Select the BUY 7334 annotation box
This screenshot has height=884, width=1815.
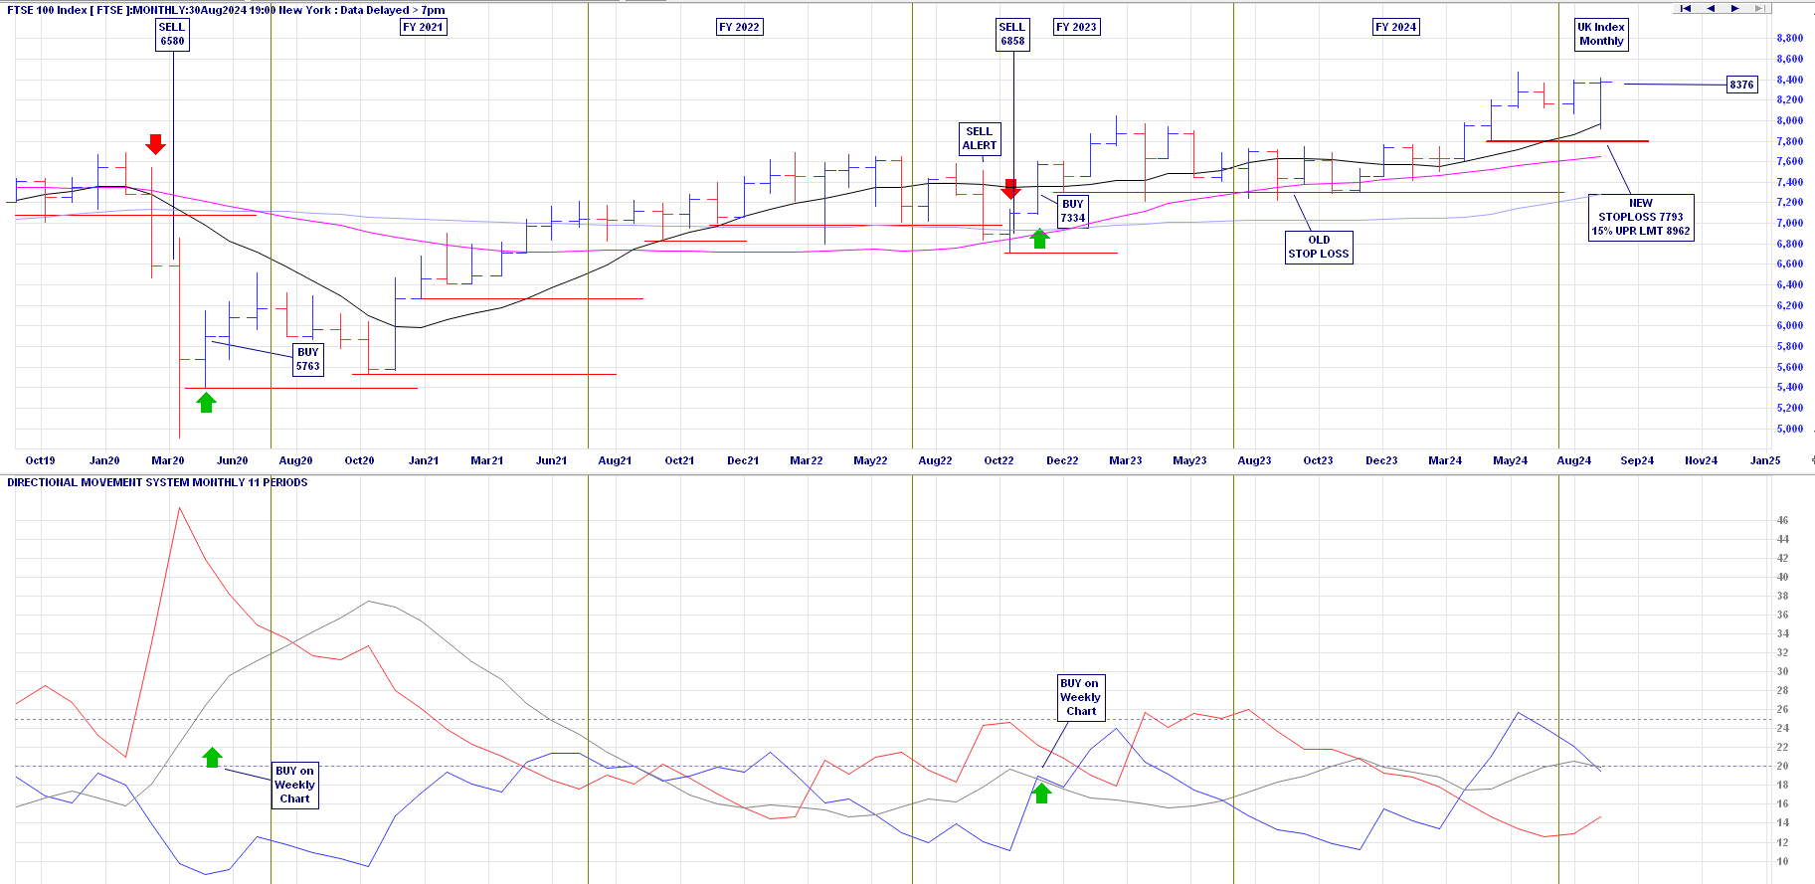[x=1073, y=211]
